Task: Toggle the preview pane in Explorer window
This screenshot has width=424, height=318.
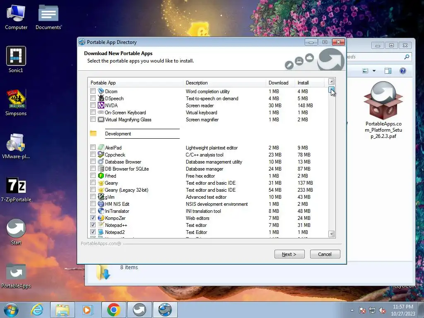Action: coord(388,71)
